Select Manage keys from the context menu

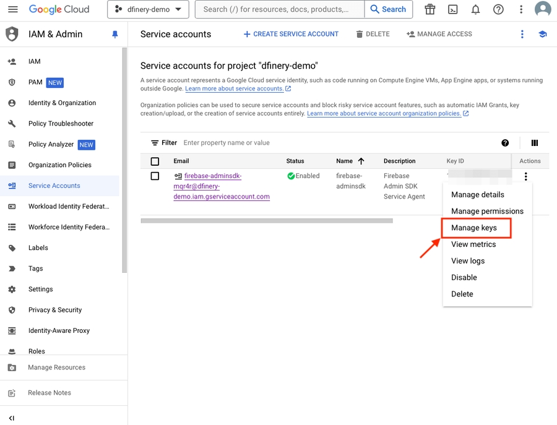click(475, 228)
